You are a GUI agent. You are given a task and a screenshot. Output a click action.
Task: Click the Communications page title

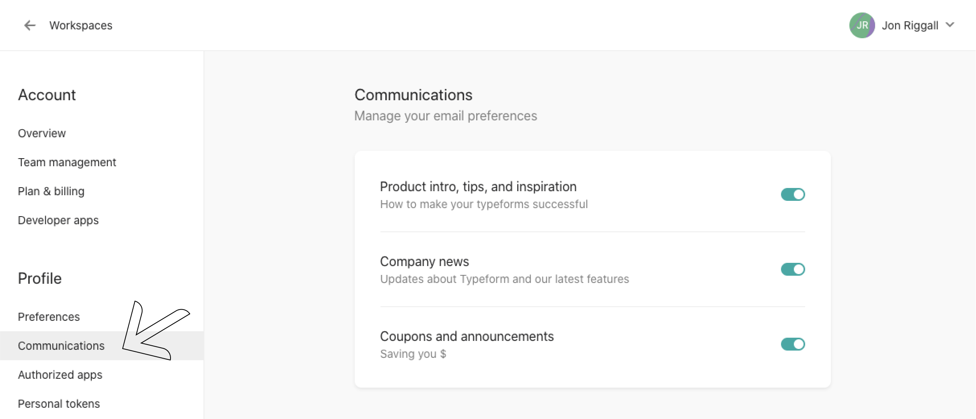pyautogui.click(x=413, y=95)
